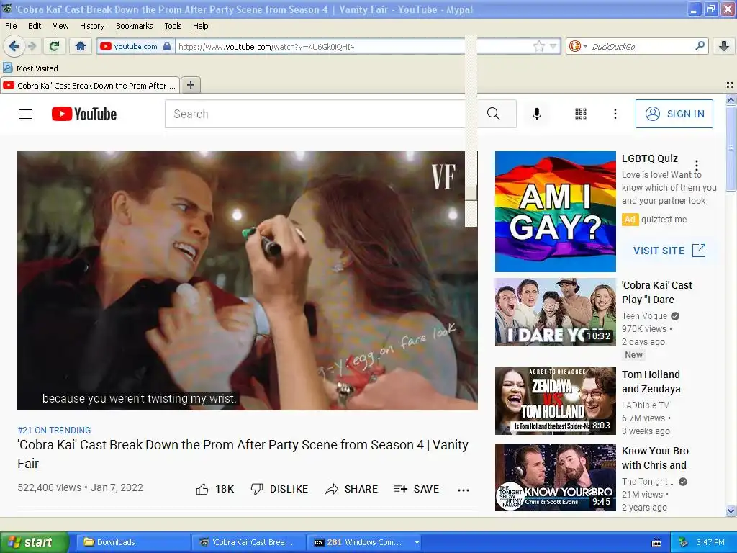Go back with browser Back arrow
The image size is (737, 553).
[14, 46]
